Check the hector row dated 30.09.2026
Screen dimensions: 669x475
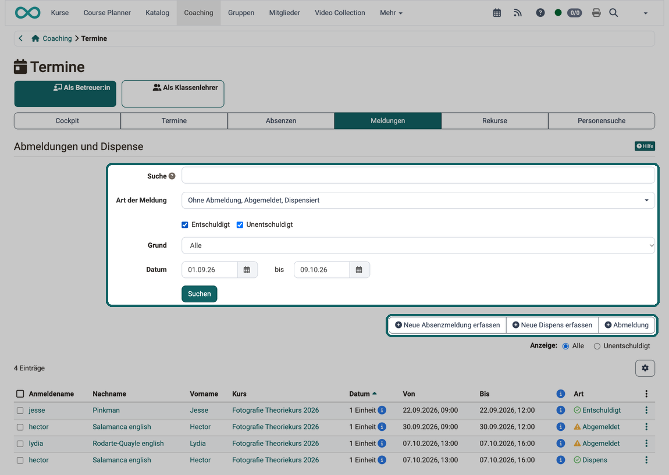coord(20,427)
